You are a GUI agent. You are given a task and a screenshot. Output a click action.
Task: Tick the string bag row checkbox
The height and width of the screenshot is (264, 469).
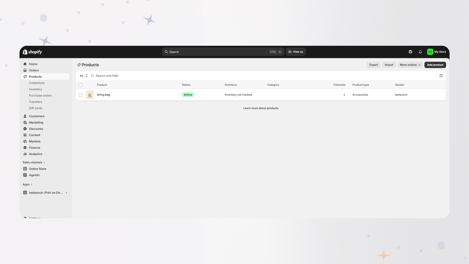pyautogui.click(x=81, y=95)
